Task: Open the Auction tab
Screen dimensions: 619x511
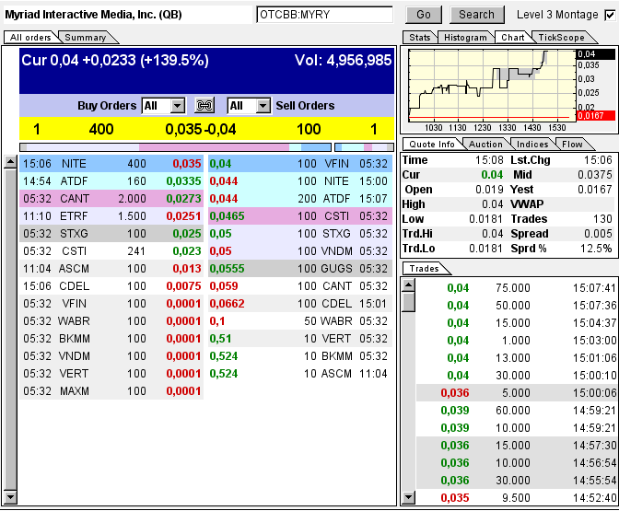Action: 485,145
